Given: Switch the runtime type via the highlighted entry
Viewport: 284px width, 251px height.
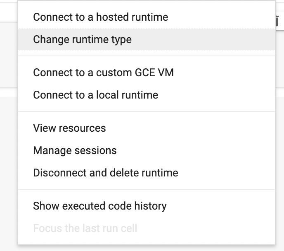Looking at the screenshot, I should (x=82, y=40).
